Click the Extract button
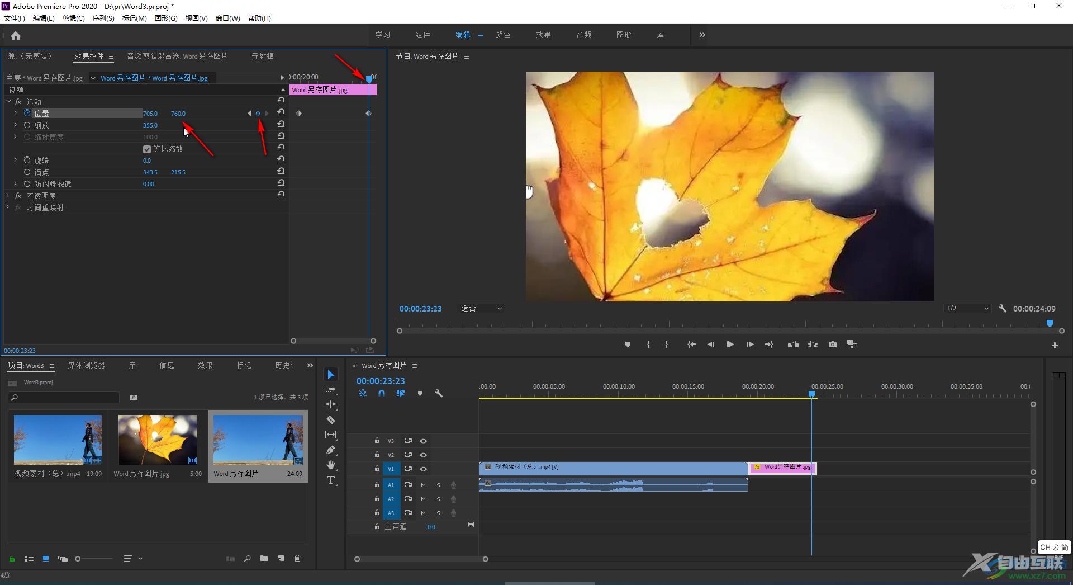 pyautogui.click(x=813, y=345)
